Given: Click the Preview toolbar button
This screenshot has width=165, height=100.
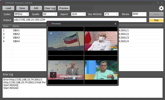Looking at the screenshot, I should [64, 8].
